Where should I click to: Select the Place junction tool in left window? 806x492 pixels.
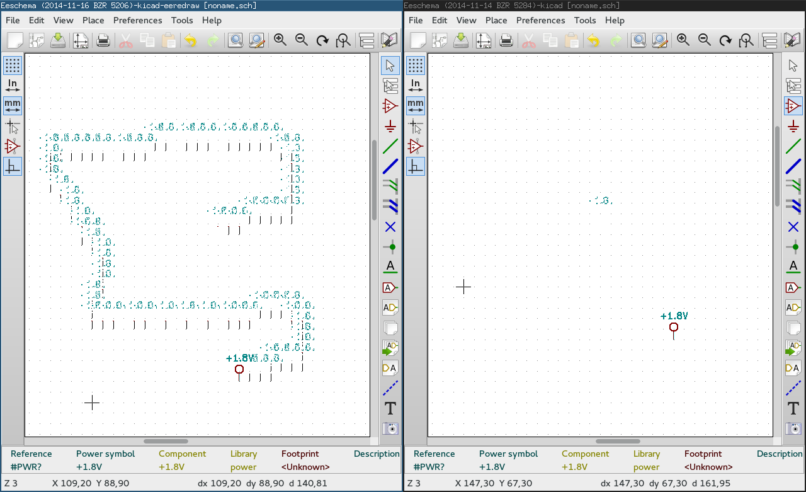pos(390,247)
